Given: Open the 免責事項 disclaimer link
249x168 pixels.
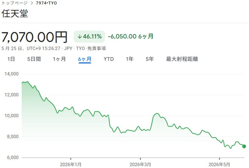Looking at the screenshot, I should [x=97, y=49].
